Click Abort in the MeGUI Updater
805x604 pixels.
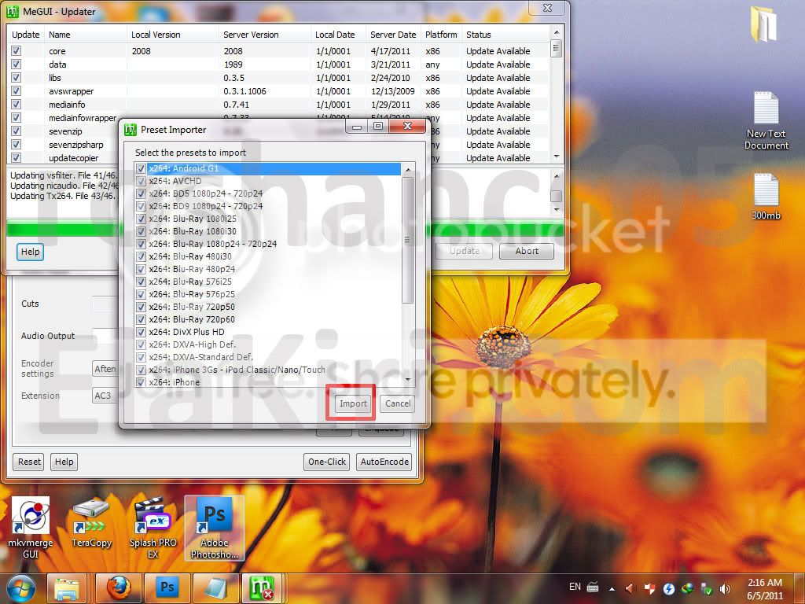point(527,251)
